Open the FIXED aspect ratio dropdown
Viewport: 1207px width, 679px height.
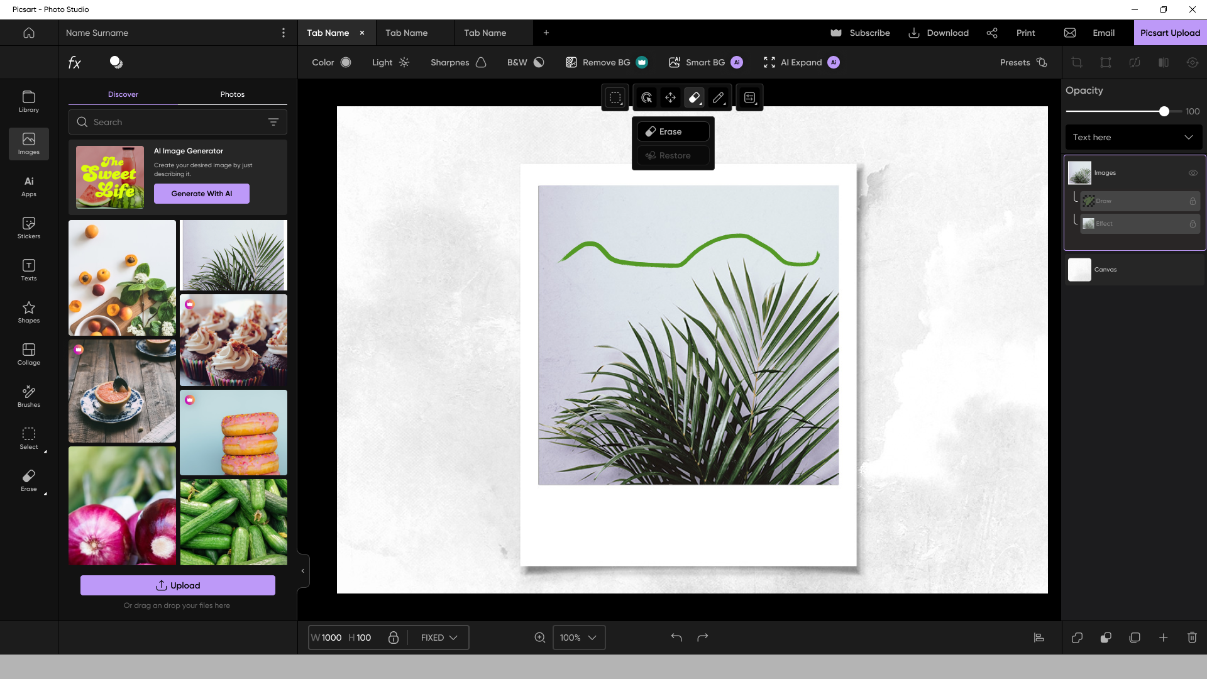point(438,637)
